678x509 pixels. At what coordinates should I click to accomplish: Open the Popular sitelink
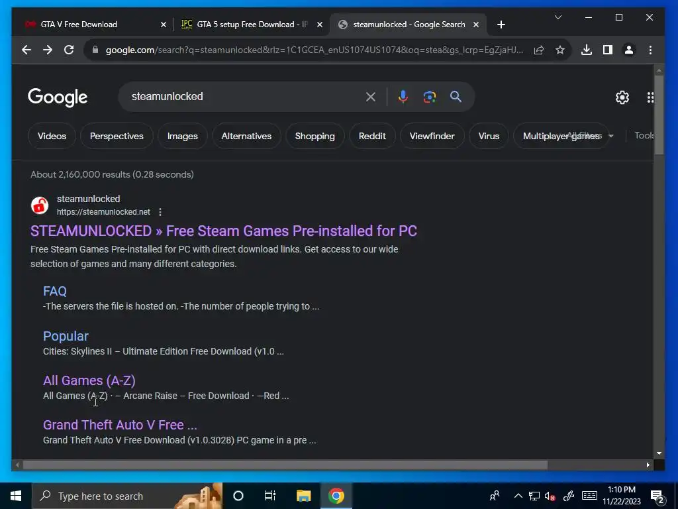click(x=66, y=336)
